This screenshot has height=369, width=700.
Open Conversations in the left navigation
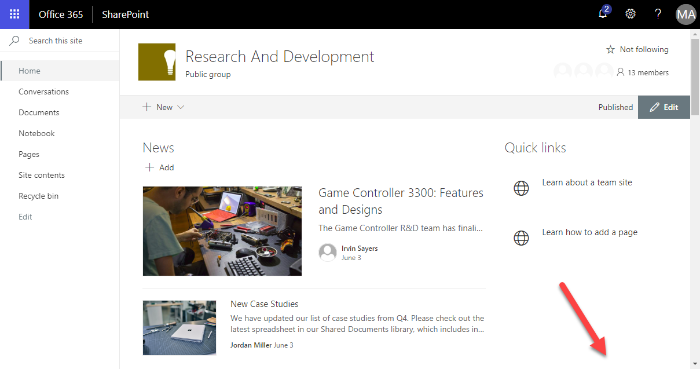(x=43, y=92)
